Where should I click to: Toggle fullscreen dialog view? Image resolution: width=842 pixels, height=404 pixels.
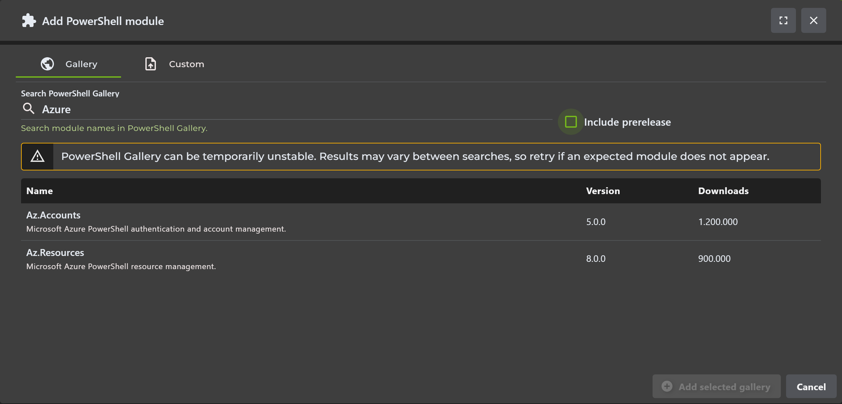pos(783,20)
